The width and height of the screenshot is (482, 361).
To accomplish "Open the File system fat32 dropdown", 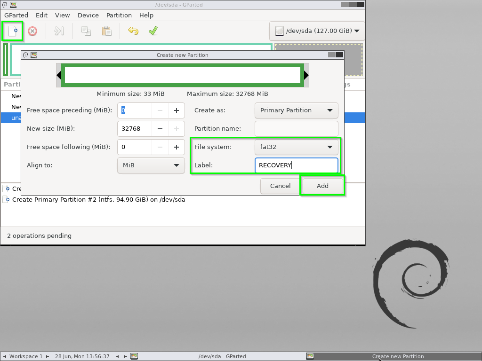I will (297, 147).
